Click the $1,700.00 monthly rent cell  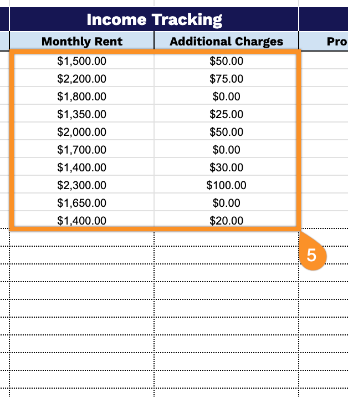coord(82,150)
